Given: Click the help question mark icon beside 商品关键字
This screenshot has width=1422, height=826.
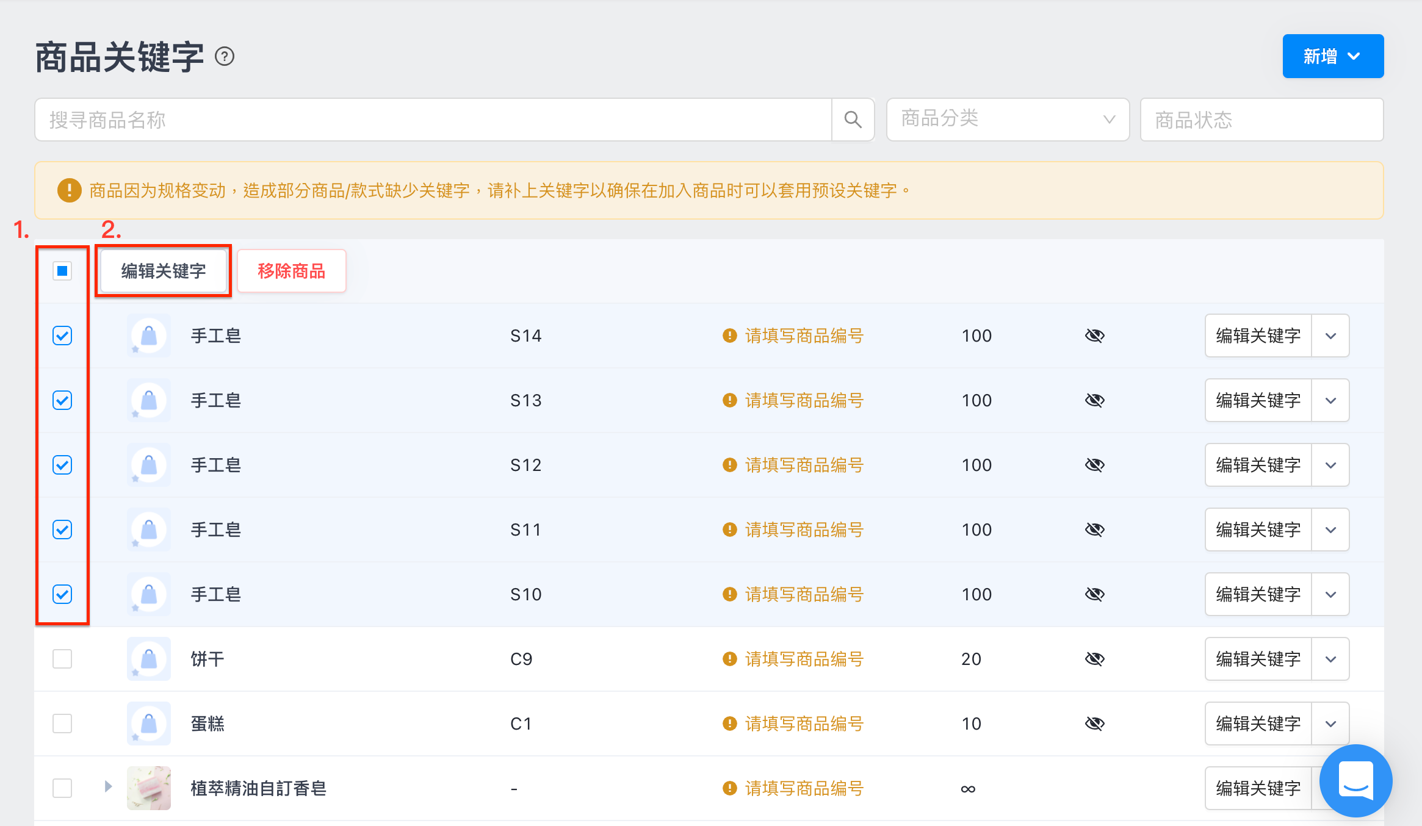Looking at the screenshot, I should click(225, 57).
